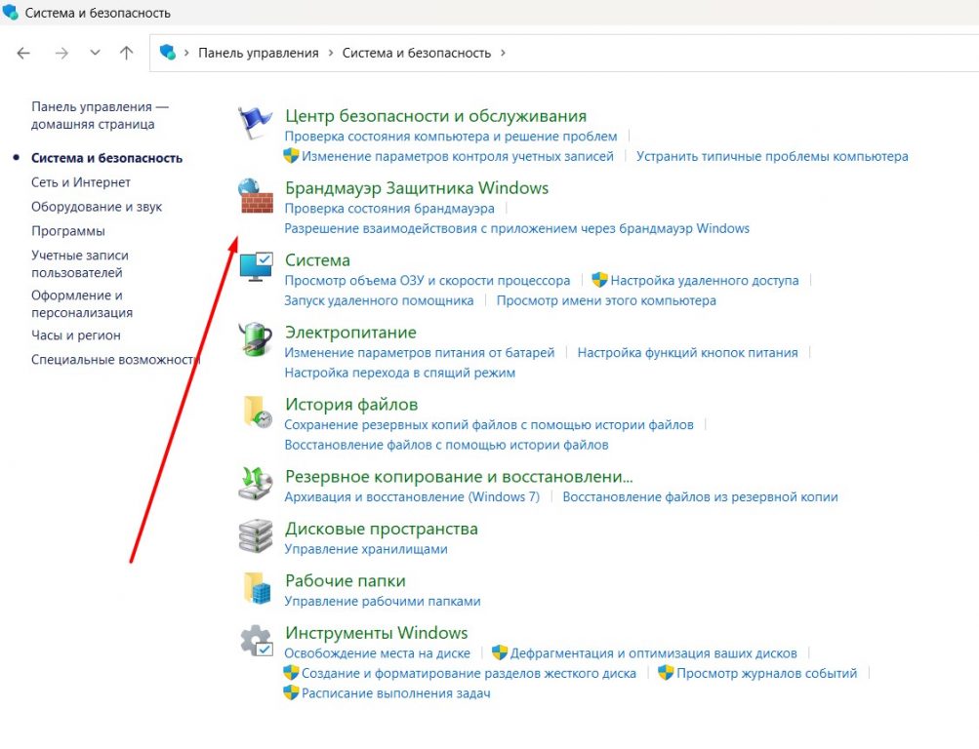This screenshot has width=979, height=749.
Task: Open Центр безопасности и обслуживания heading
Action: pyautogui.click(x=435, y=116)
